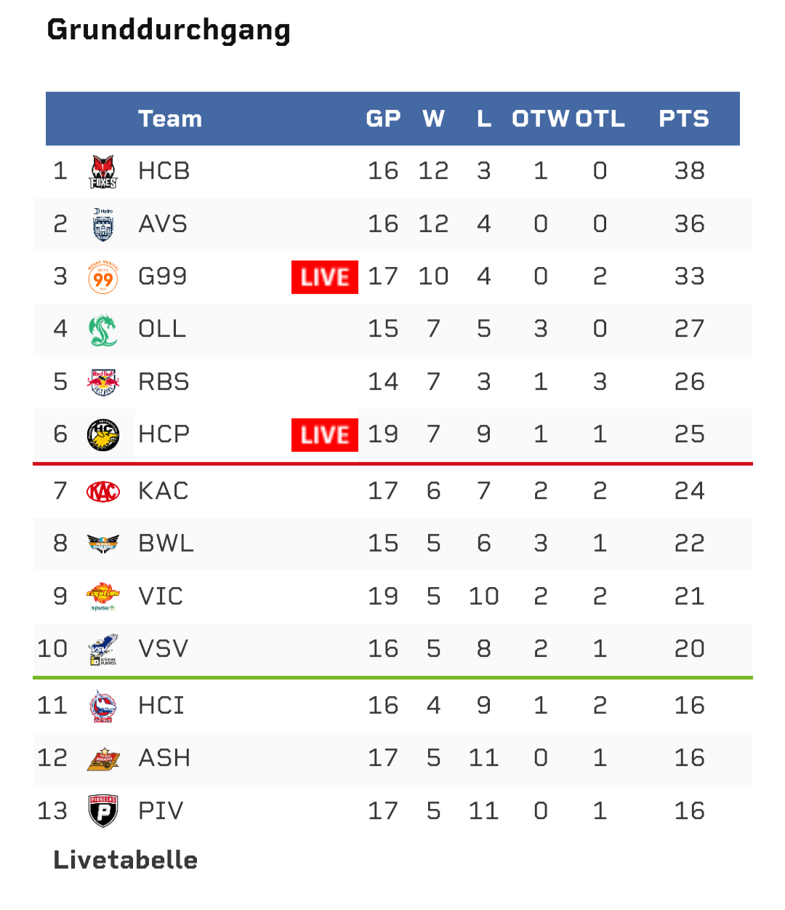The width and height of the screenshot is (785, 910).
Task: Click the Livetabelle label below the table
Action: pyautogui.click(x=126, y=860)
